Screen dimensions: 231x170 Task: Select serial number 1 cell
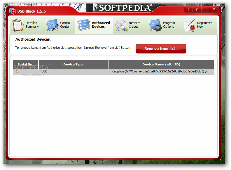(x=17, y=72)
